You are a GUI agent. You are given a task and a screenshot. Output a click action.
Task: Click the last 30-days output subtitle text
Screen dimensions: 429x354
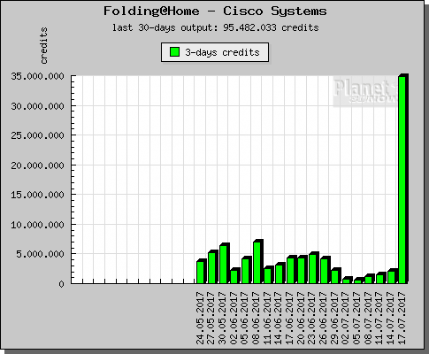pyautogui.click(x=215, y=27)
